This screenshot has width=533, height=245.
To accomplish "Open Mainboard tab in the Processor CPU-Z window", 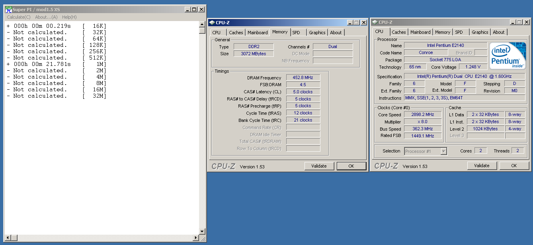I will coord(420,32).
